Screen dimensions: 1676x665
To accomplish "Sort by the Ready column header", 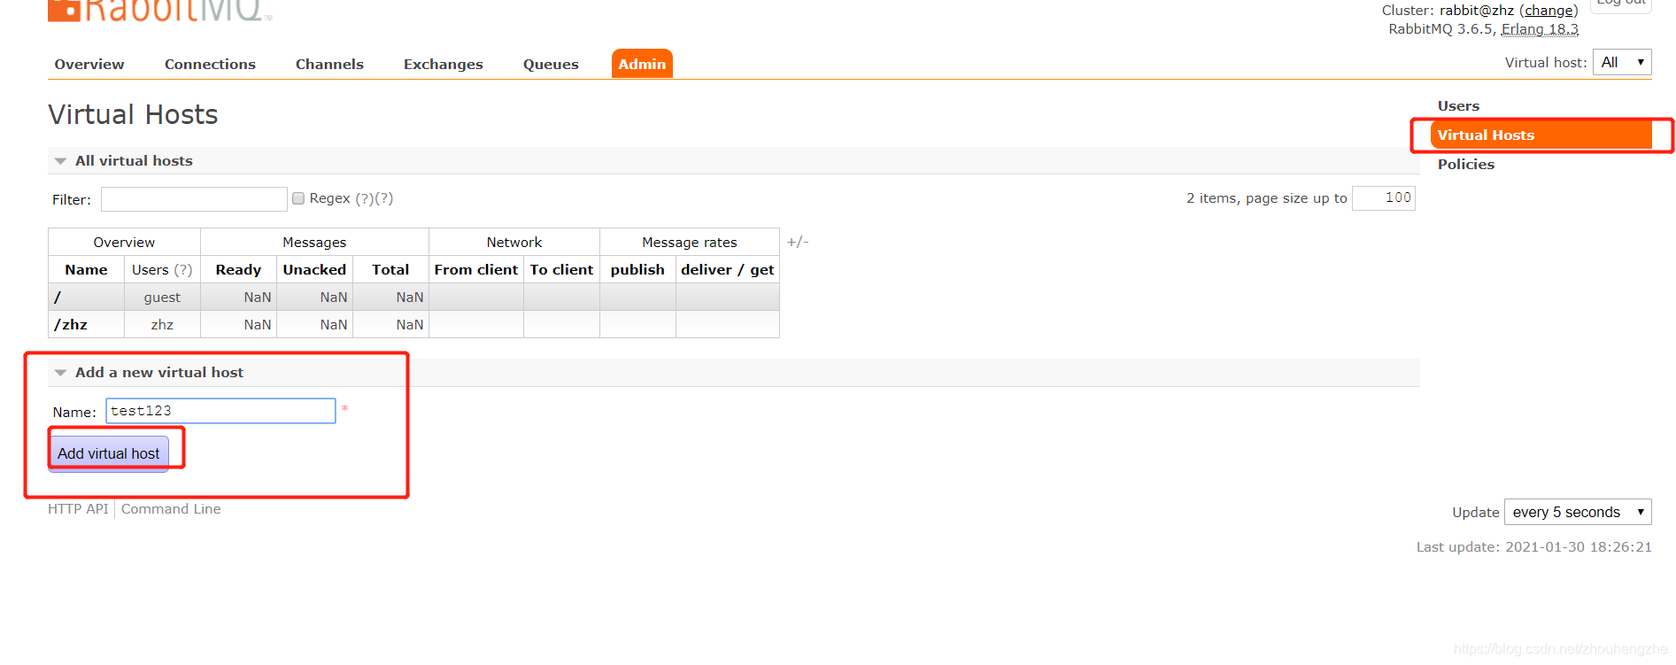I will pos(238,269).
